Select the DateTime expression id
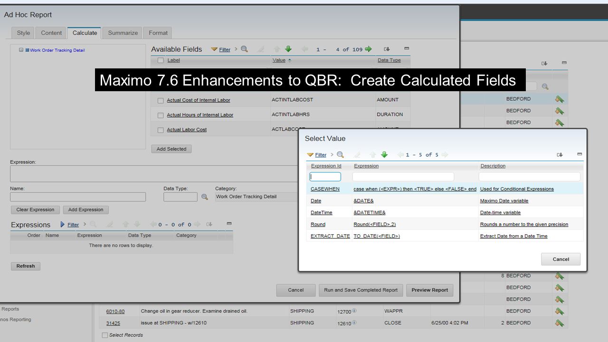608x342 pixels. 322,212
